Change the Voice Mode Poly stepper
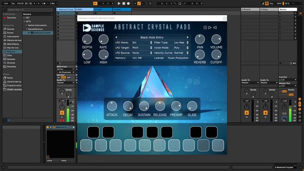The image size is (304, 171). [188, 47]
